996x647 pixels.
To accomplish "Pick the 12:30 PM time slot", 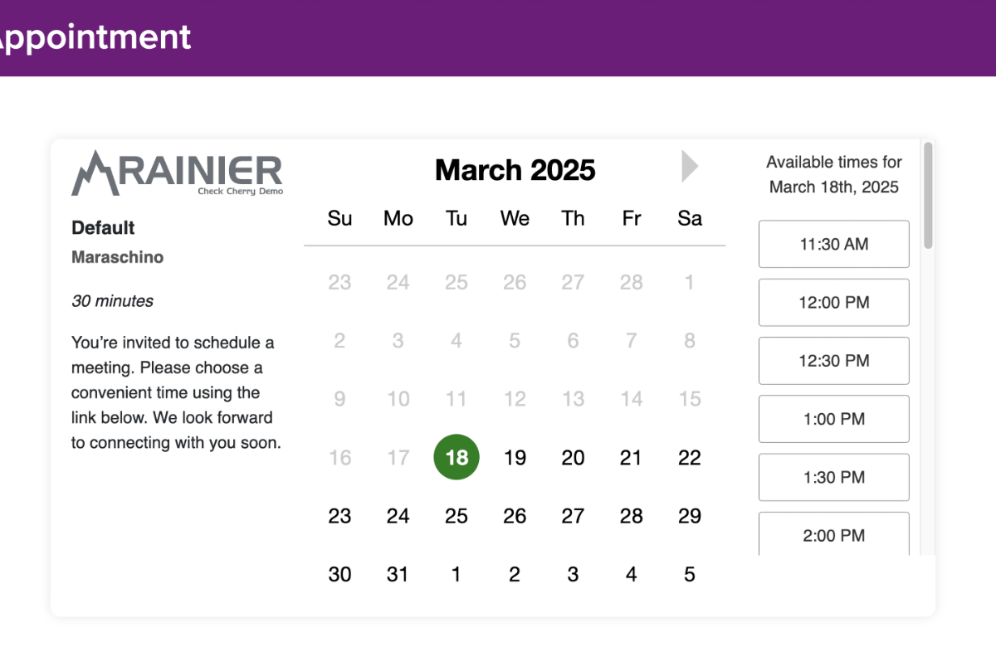I will (x=833, y=361).
